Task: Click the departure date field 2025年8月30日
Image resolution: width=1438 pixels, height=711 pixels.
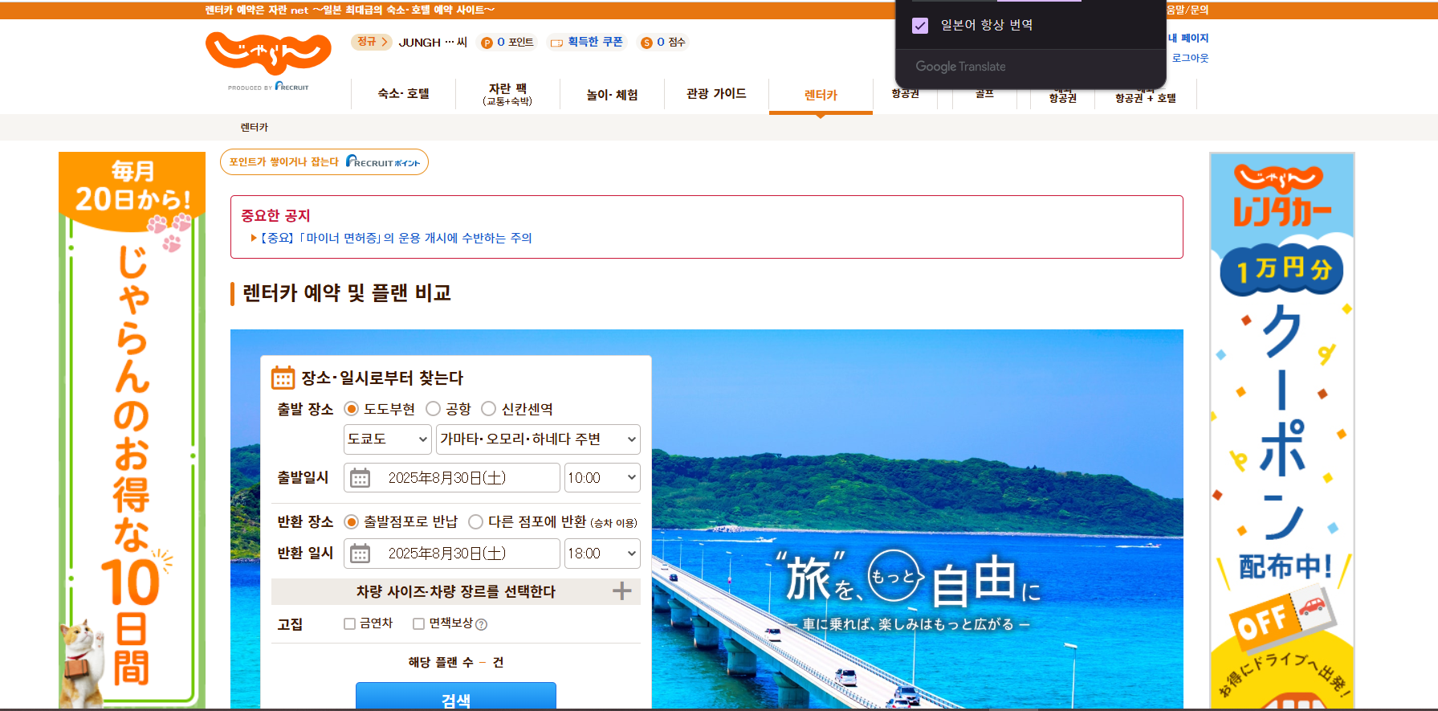Action: 452,478
